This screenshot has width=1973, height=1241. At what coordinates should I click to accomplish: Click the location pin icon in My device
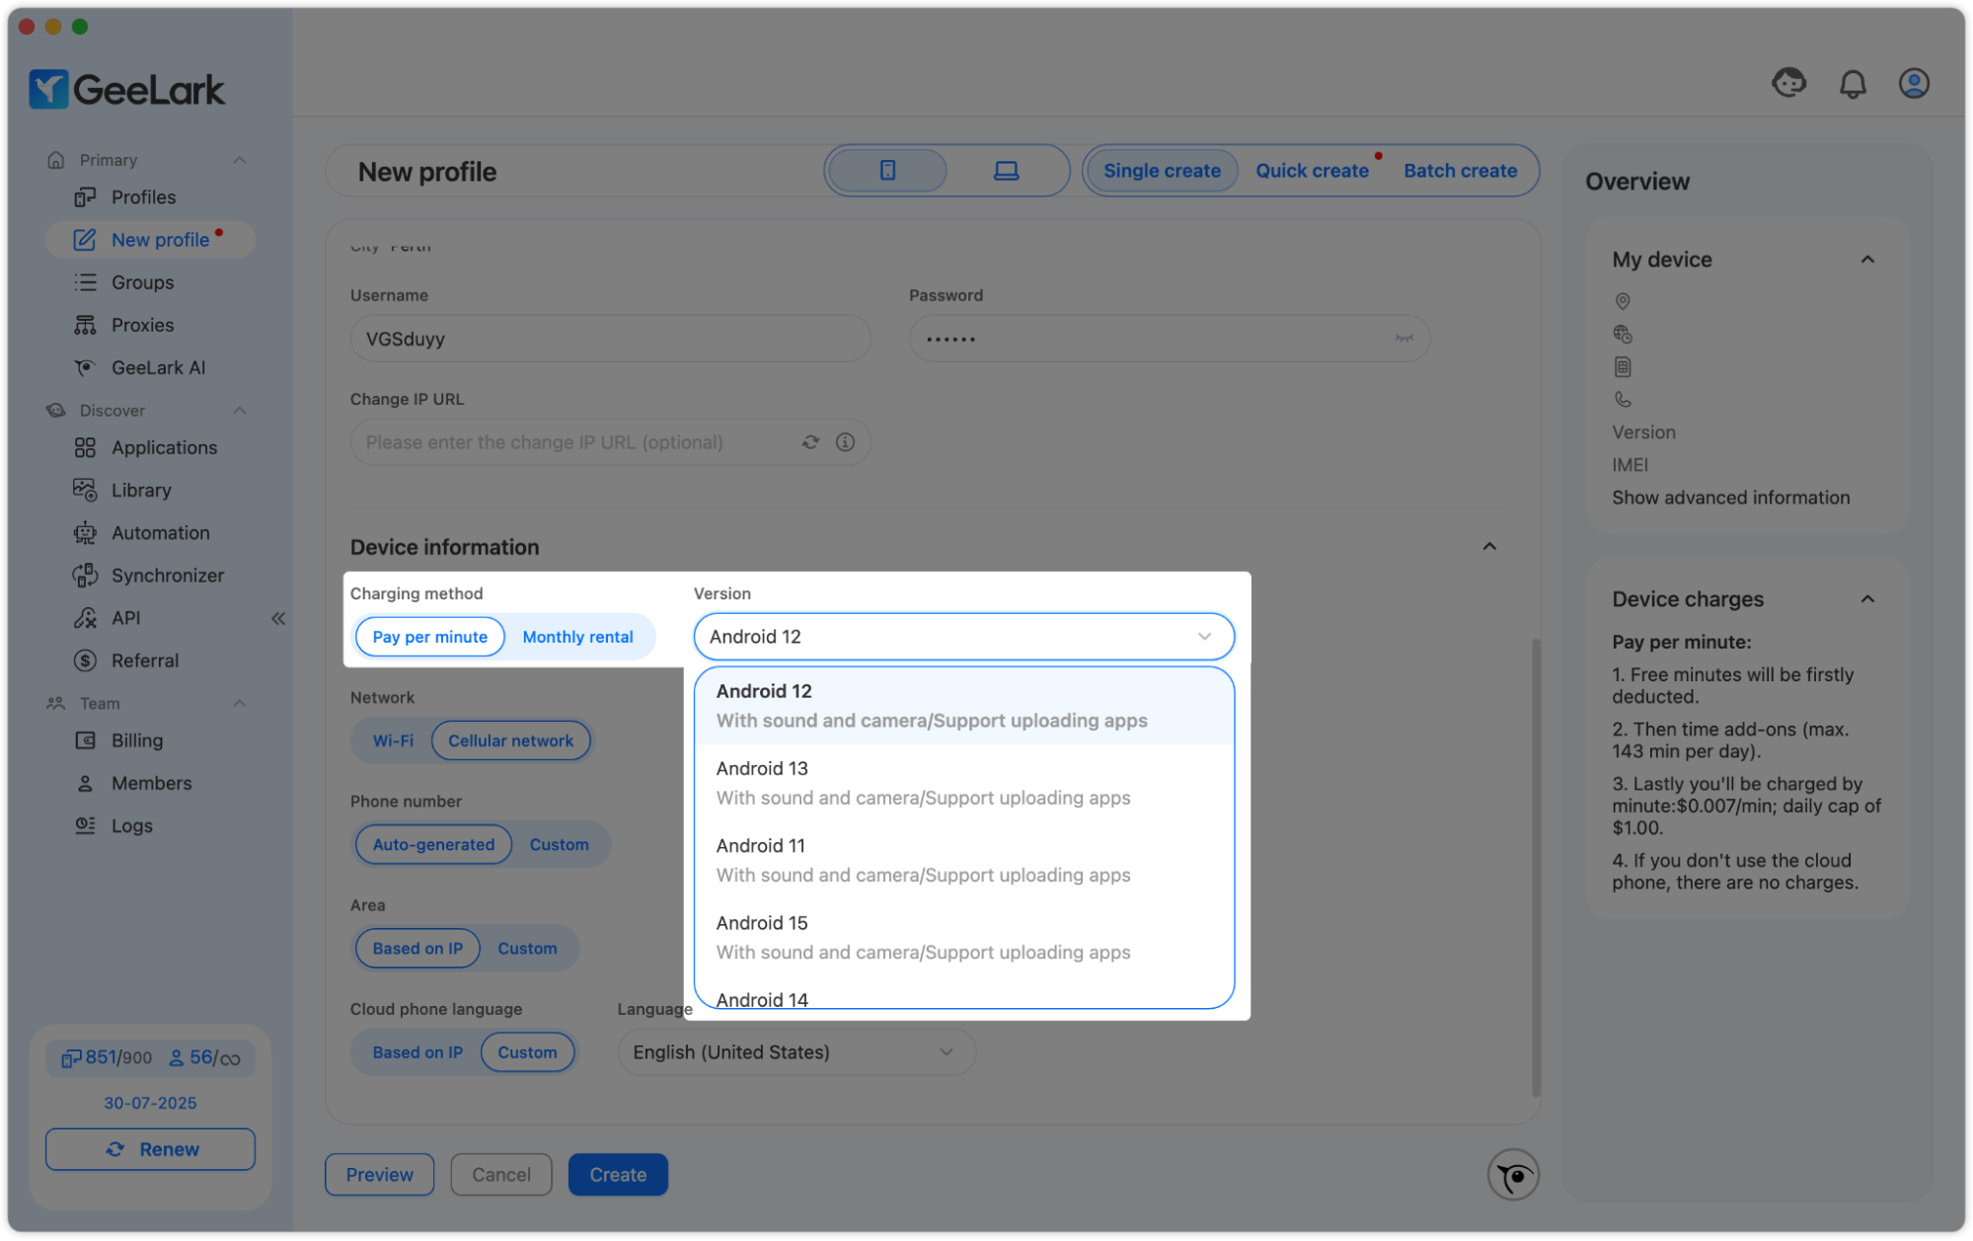click(1622, 301)
